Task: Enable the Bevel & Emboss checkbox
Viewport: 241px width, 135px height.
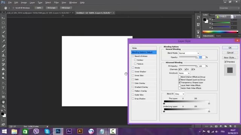Action: click(x=133, y=56)
